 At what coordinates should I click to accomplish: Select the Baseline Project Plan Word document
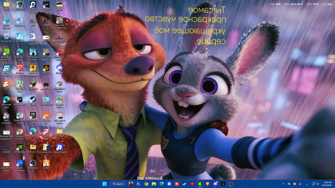[x=33, y=39]
